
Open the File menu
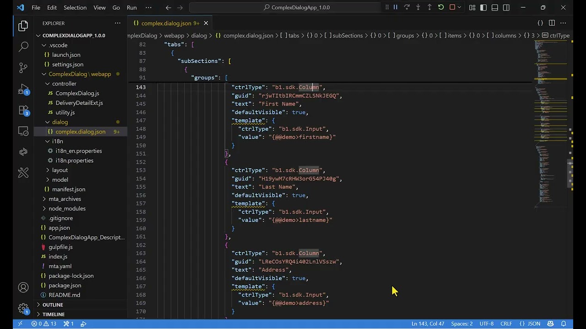coord(36,7)
